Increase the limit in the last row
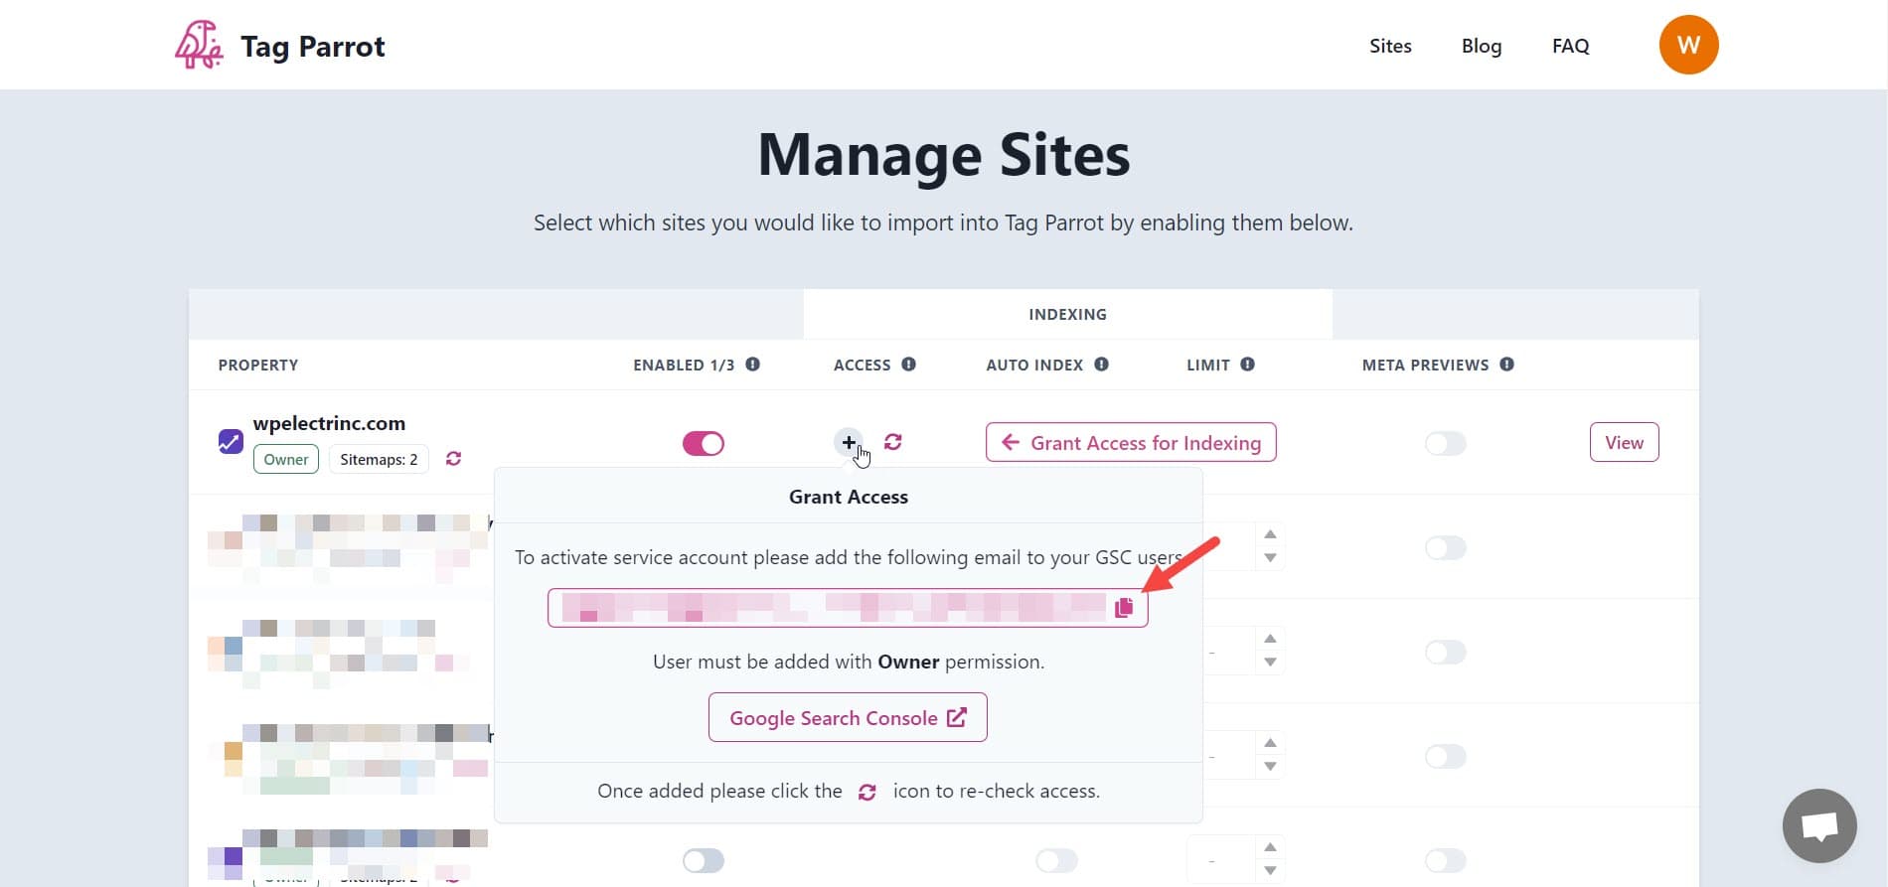 [x=1270, y=847]
